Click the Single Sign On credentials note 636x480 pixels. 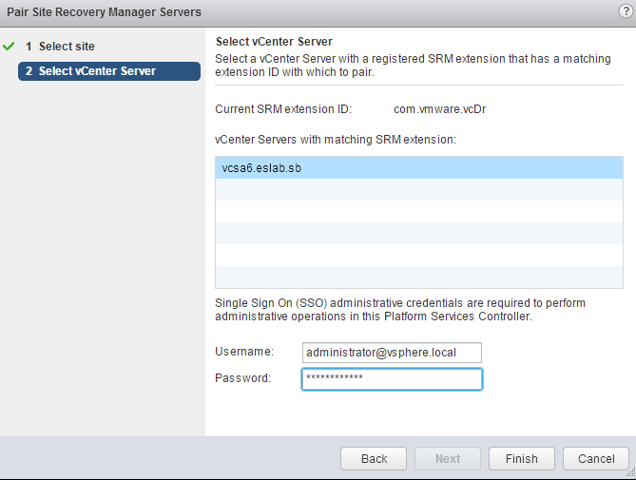pos(400,310)
